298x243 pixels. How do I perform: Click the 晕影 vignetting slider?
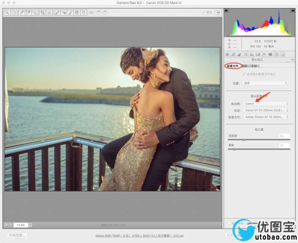point(259,149)
